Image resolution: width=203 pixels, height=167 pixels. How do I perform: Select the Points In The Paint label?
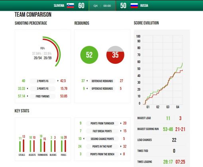click(x=102, y=146)
